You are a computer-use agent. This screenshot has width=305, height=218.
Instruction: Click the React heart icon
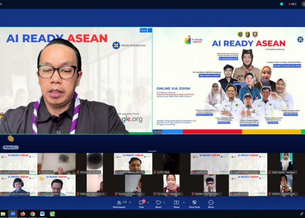158,203
